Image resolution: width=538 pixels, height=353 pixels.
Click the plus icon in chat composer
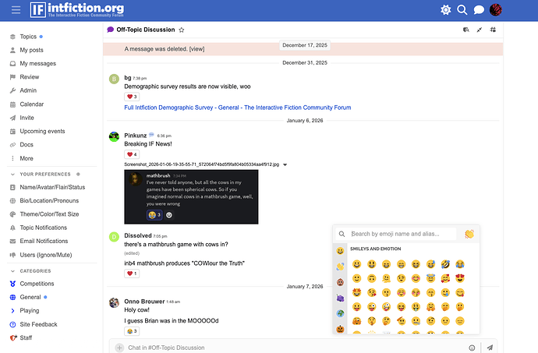(x=119, y=348)
